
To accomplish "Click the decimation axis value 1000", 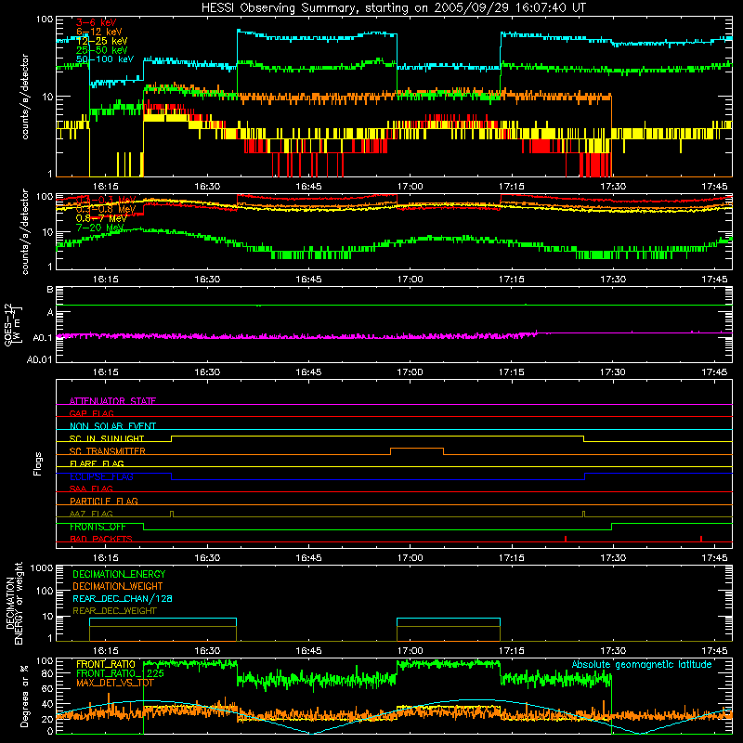I will point(42,567).
